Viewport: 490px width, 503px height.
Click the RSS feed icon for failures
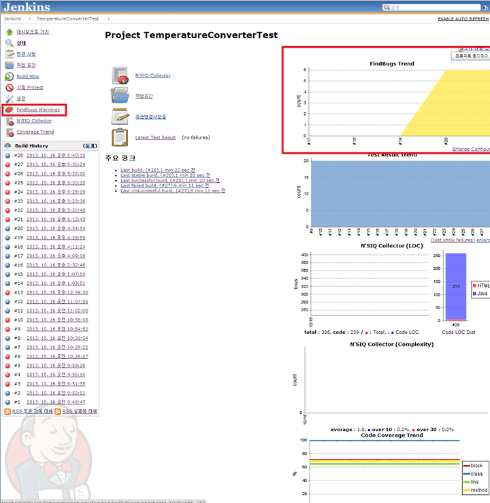tap(58, 411)
